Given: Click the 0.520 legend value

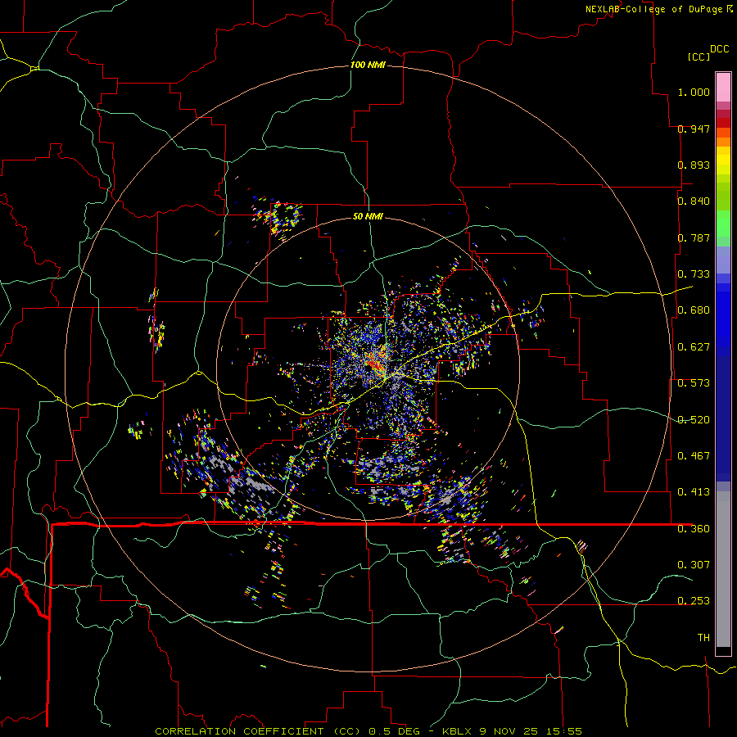Looking at the screenshot, I should [x=694, y=420].
